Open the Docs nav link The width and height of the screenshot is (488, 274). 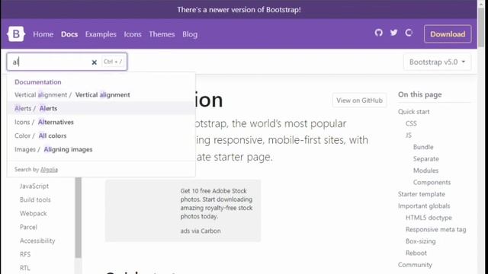click(x=69, y=34)
